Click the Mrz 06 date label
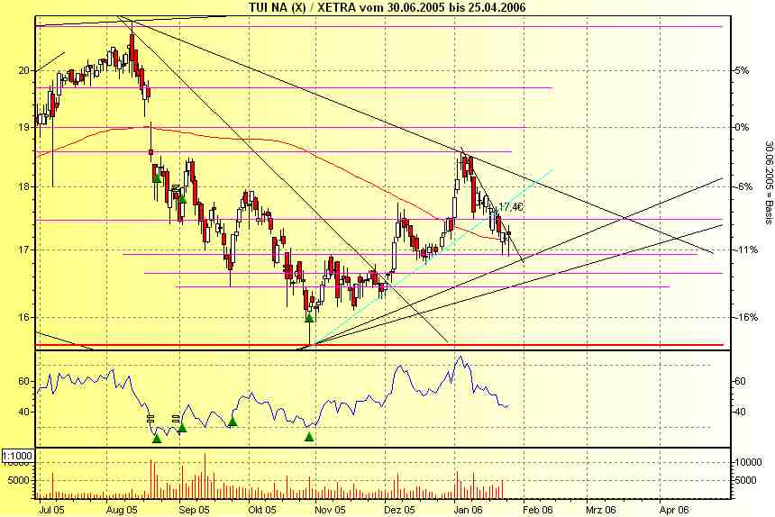This screenshot has height=517, width=775. [601, 509]
